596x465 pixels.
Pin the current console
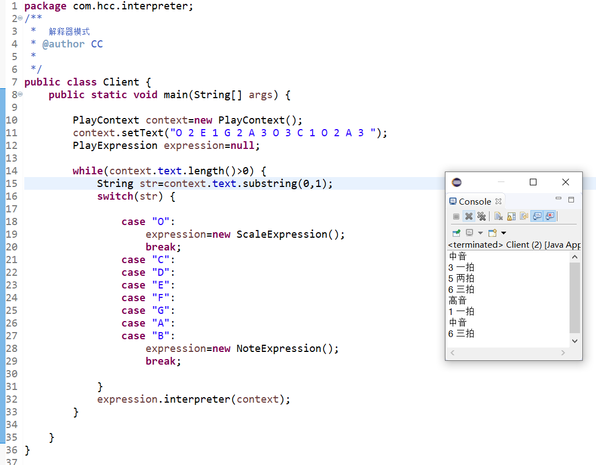coord(456,233)
